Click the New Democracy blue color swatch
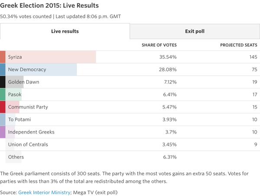 pos(3,70)
